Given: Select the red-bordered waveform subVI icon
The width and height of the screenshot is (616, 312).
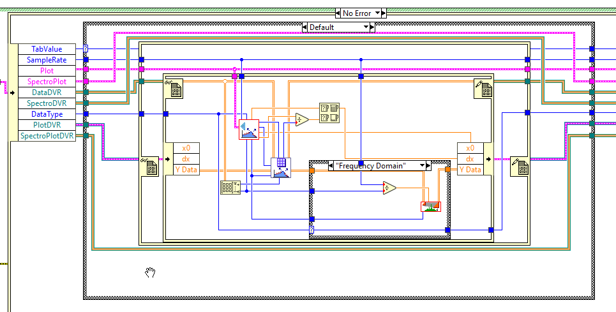Looking at the screenshot, I should [x=249, y=130].
